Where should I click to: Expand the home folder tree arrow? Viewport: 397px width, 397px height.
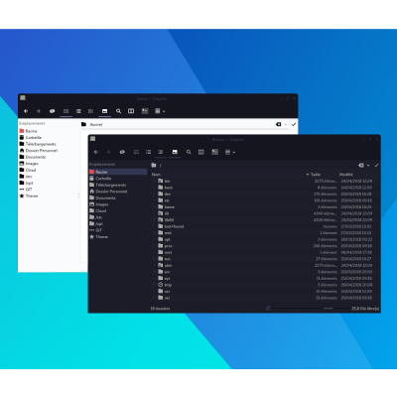(154, 206)
